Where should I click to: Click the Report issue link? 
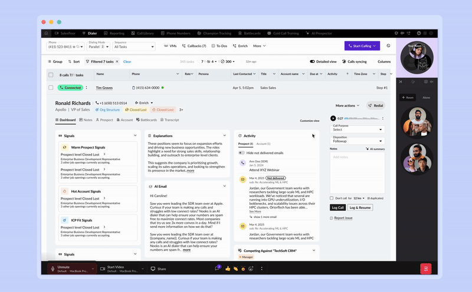point(341,218)
